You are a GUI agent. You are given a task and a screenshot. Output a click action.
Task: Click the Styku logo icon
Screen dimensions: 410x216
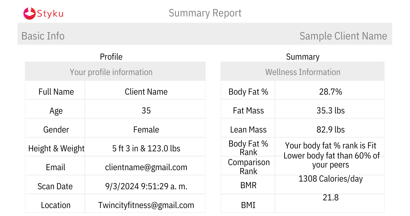pos(29,13)
